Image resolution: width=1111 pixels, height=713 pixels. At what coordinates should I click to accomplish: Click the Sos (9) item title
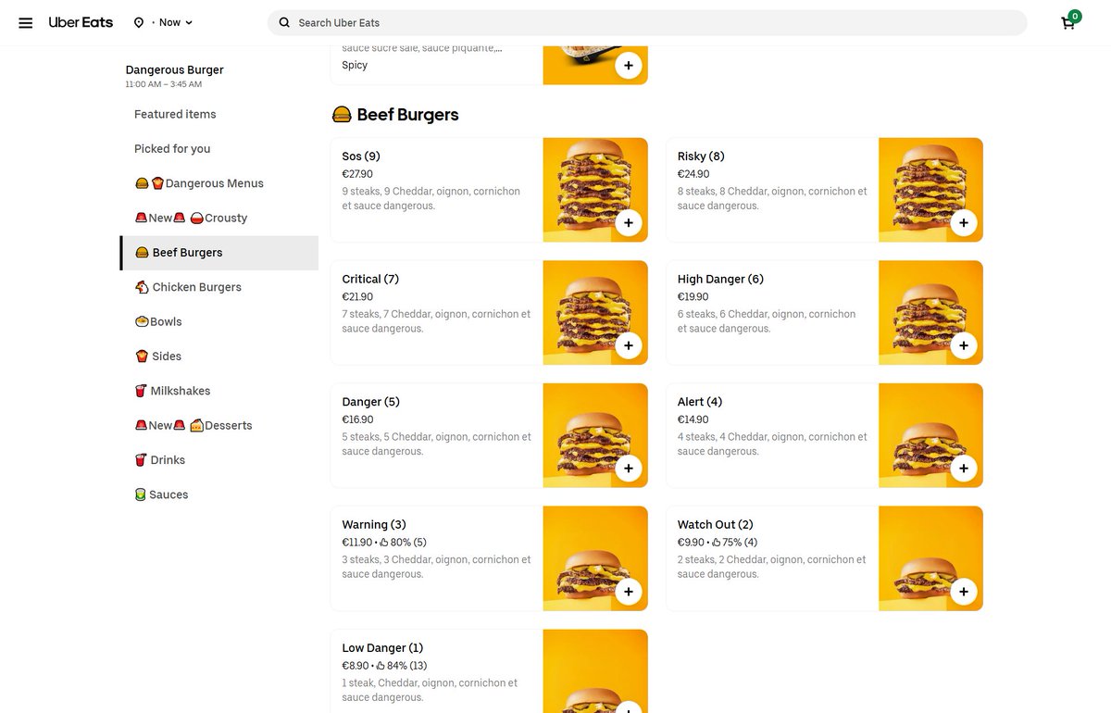click(x=361, y=156)
